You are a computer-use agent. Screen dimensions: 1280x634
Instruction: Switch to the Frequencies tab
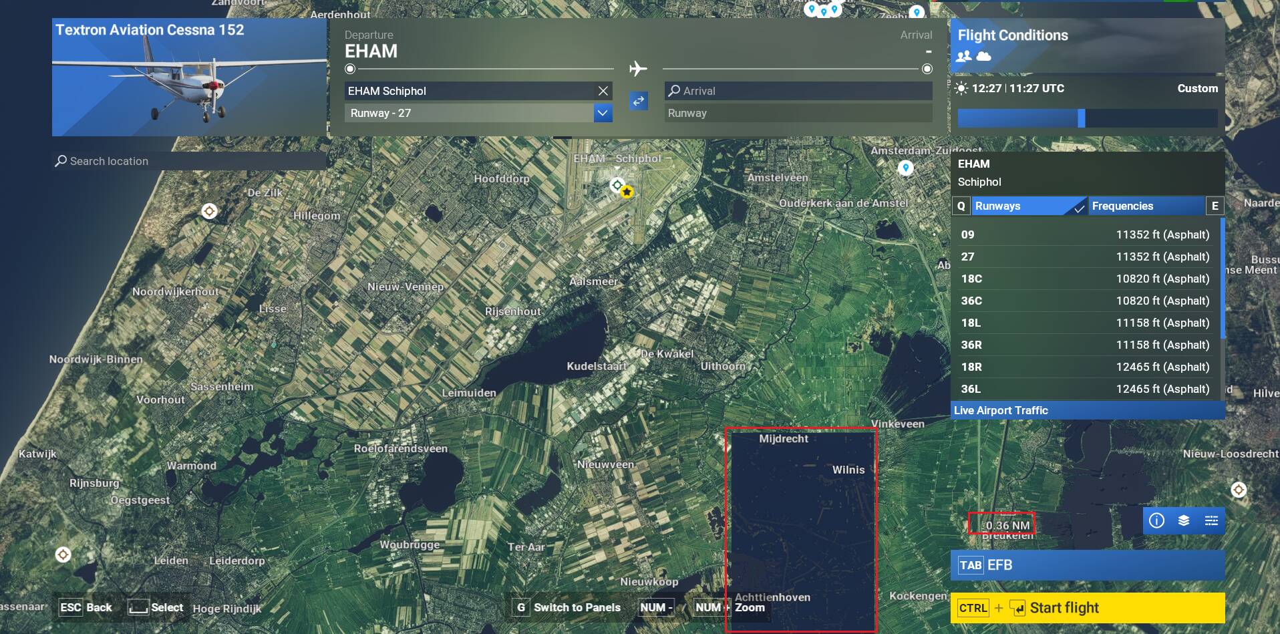(1146, 206)
